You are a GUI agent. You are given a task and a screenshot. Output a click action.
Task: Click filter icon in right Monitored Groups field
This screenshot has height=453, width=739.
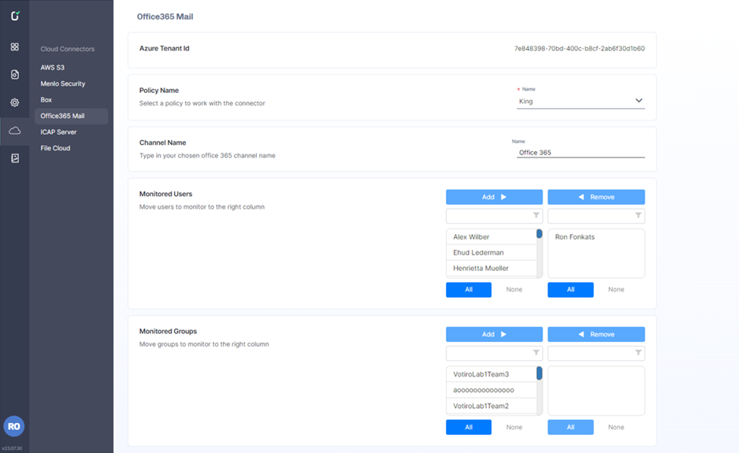point(637,353)
